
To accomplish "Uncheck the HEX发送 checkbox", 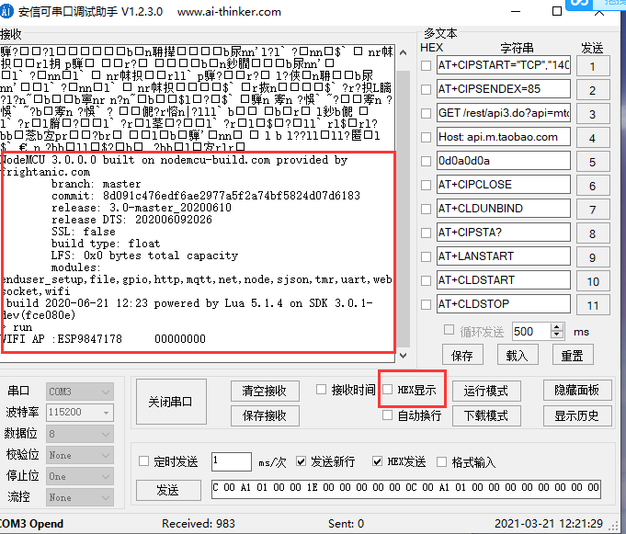I will tap(377, 461).
